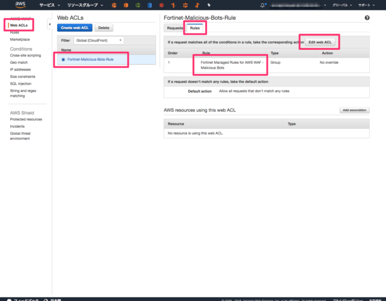Open IP addresses conditions
Image resolution: width=386 pixels, height=301 pixels.
click(x=20, y=70)
